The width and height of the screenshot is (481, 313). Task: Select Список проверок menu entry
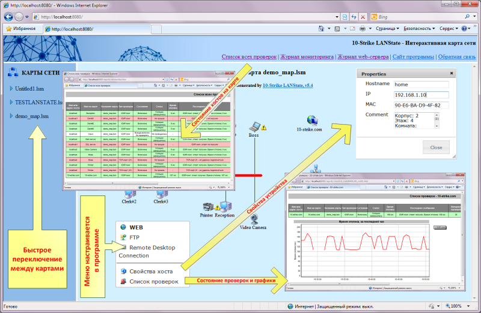(x=154, y=281)
